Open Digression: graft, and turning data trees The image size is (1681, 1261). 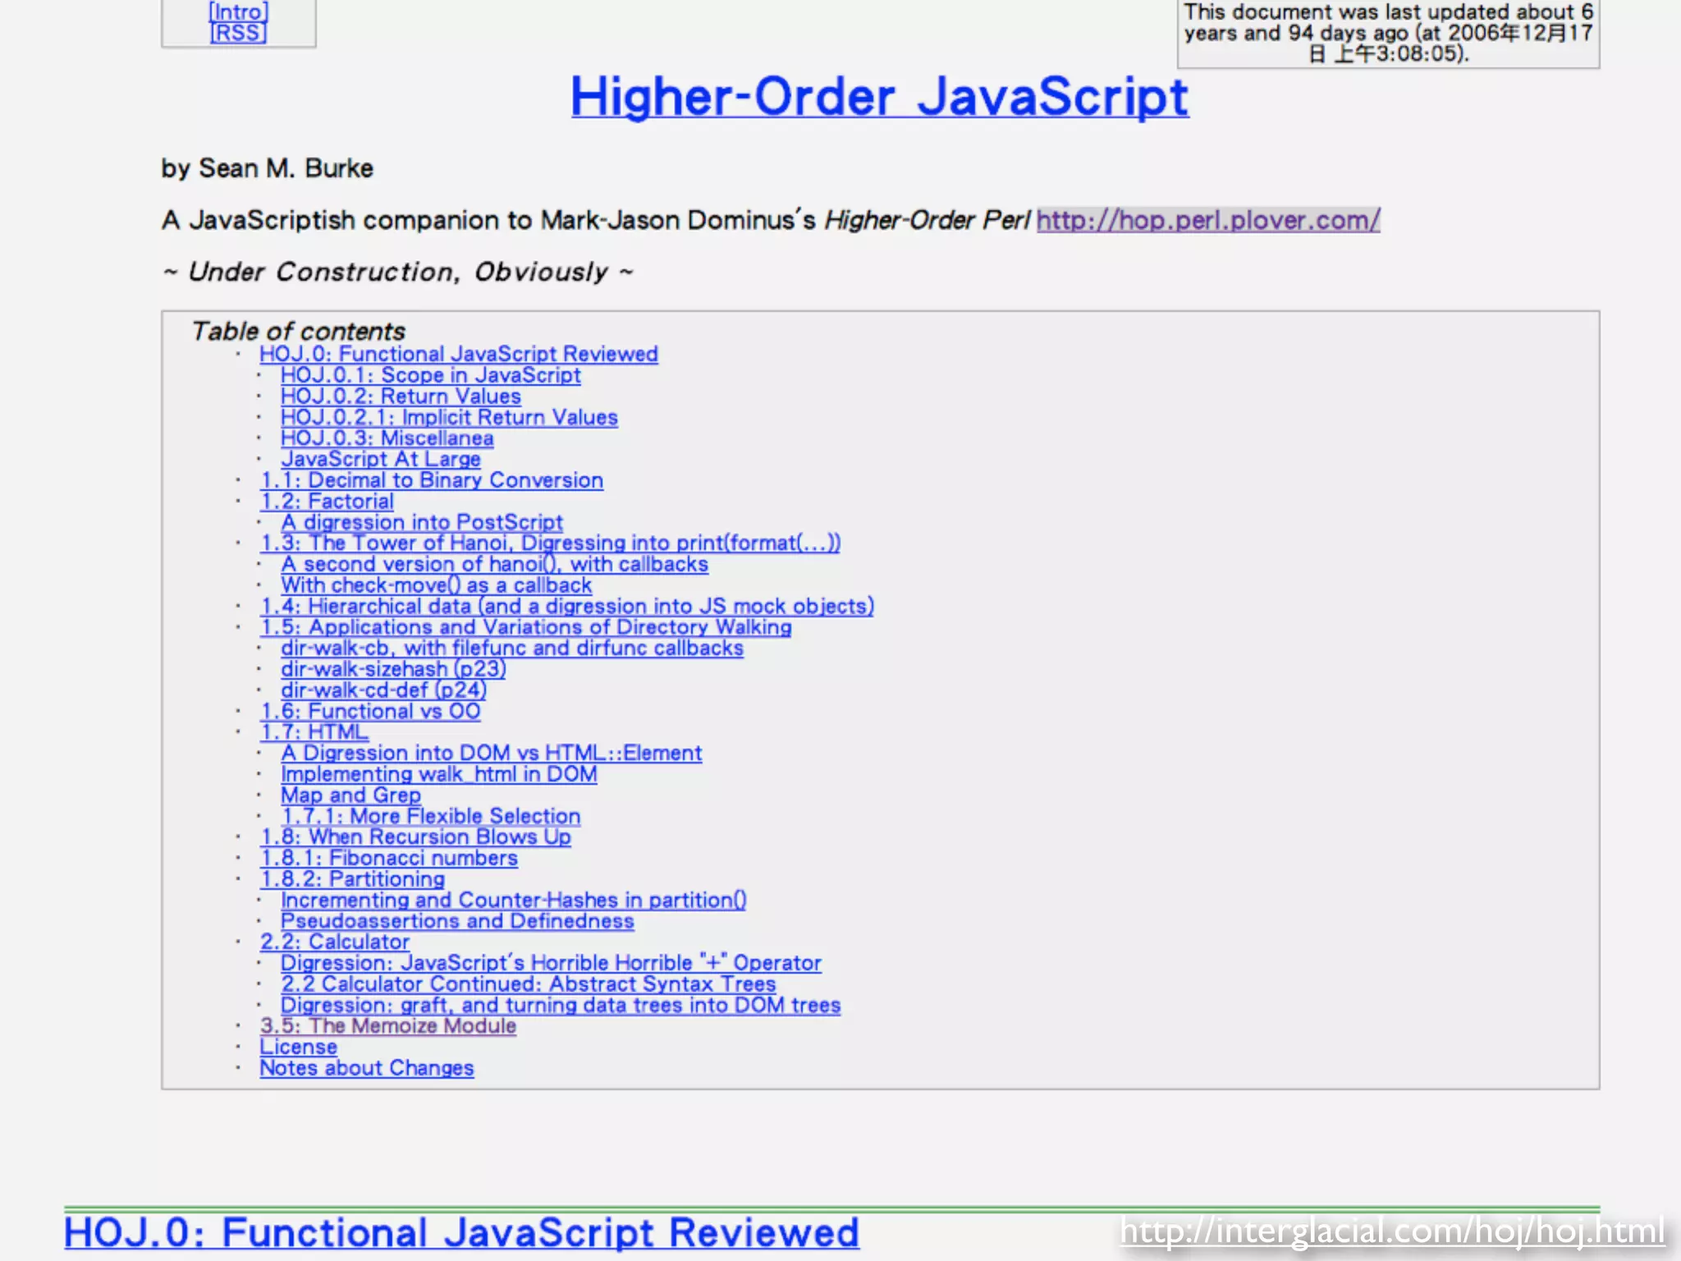(x=561, y=1005)
